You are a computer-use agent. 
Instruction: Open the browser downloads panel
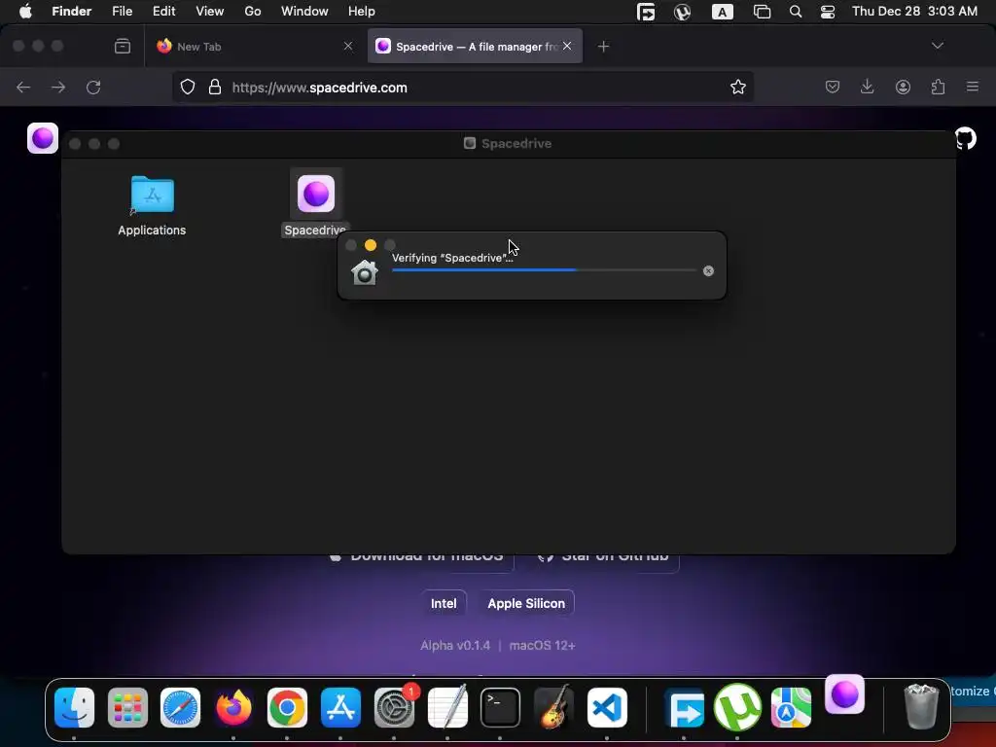(x=867, y=87)
